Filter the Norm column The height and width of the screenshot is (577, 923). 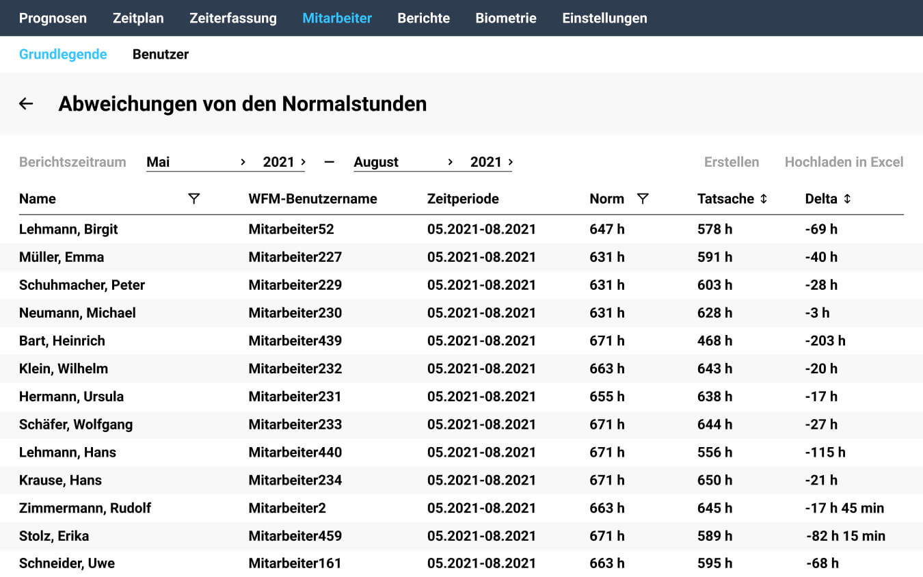point(643,199)
